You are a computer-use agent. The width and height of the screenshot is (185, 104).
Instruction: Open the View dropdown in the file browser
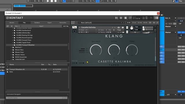point(17,26)
